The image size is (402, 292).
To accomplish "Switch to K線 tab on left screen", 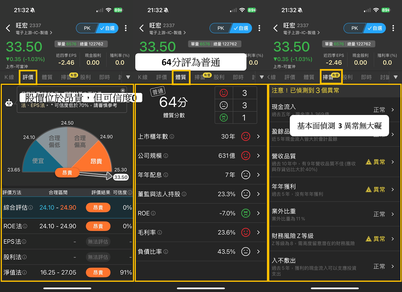I will pyautogui.click(x=9, y=77).
